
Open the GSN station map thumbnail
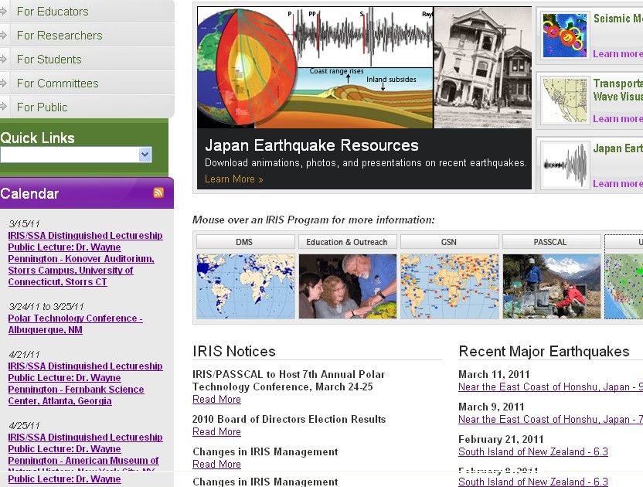click(x=449, y=286)
